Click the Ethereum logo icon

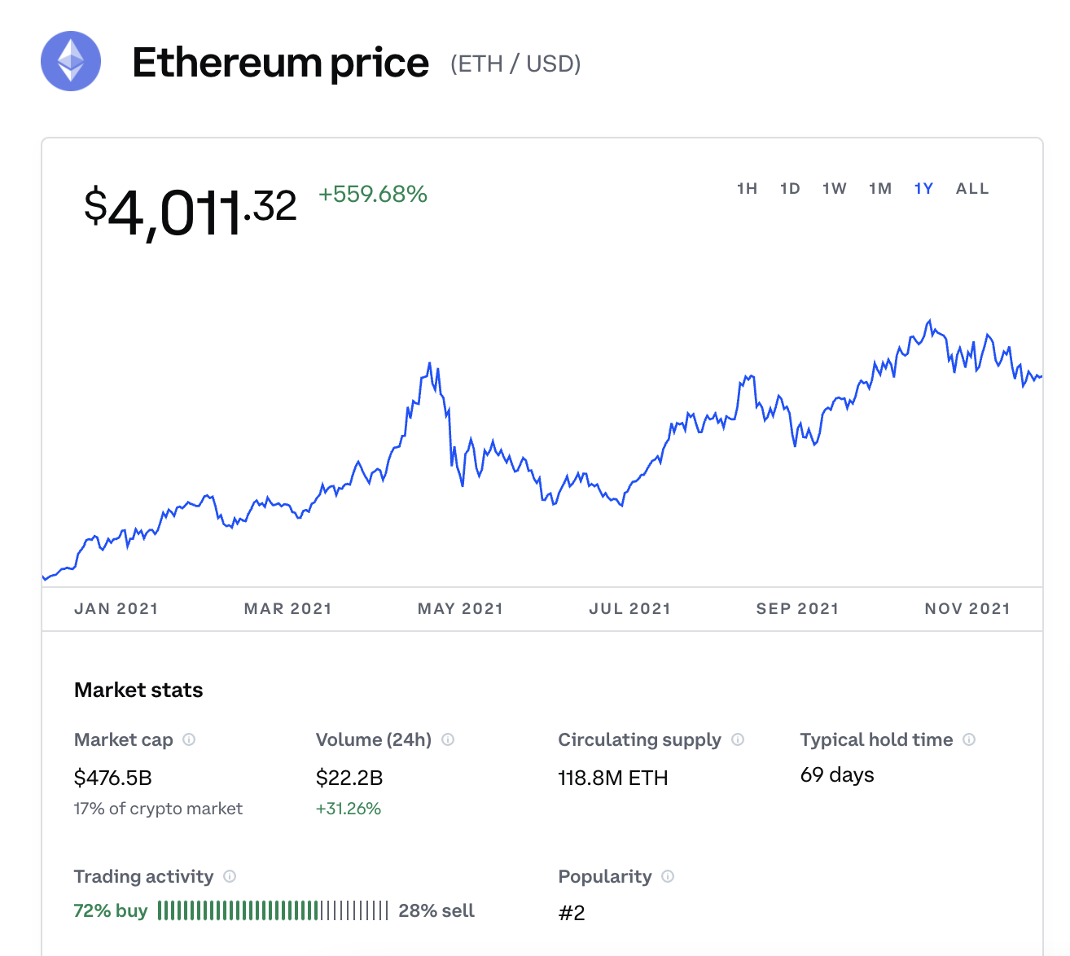pyautogui.click(x=71, y=61)
